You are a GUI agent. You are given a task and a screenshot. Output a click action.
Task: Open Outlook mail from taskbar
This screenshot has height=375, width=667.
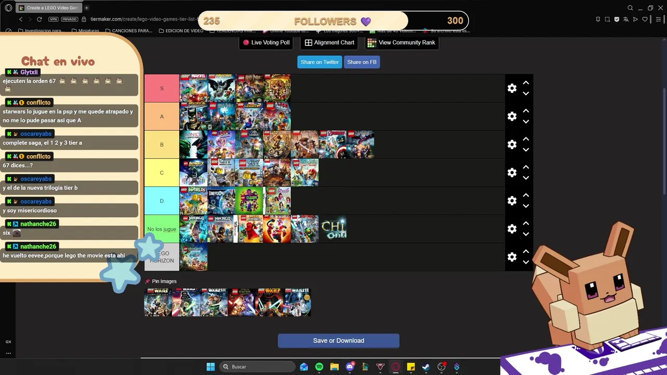(304, 367)
